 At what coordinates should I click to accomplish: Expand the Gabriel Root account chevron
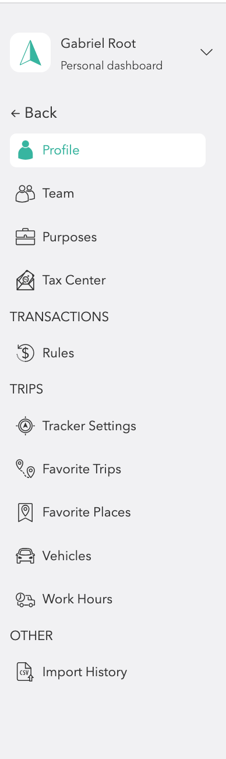click(x=206, y=52)
